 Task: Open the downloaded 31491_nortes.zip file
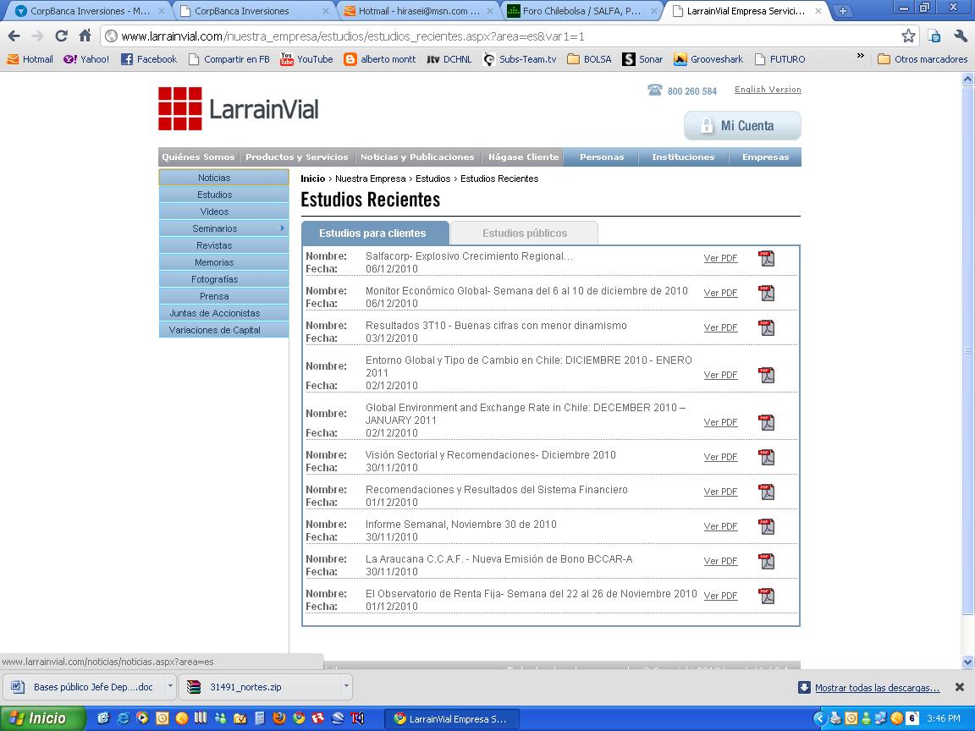point(260,687)
